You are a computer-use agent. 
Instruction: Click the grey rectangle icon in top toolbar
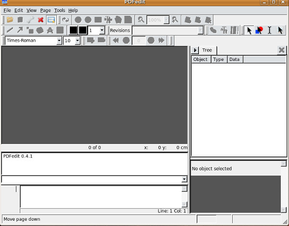click(x=98, y=20)
